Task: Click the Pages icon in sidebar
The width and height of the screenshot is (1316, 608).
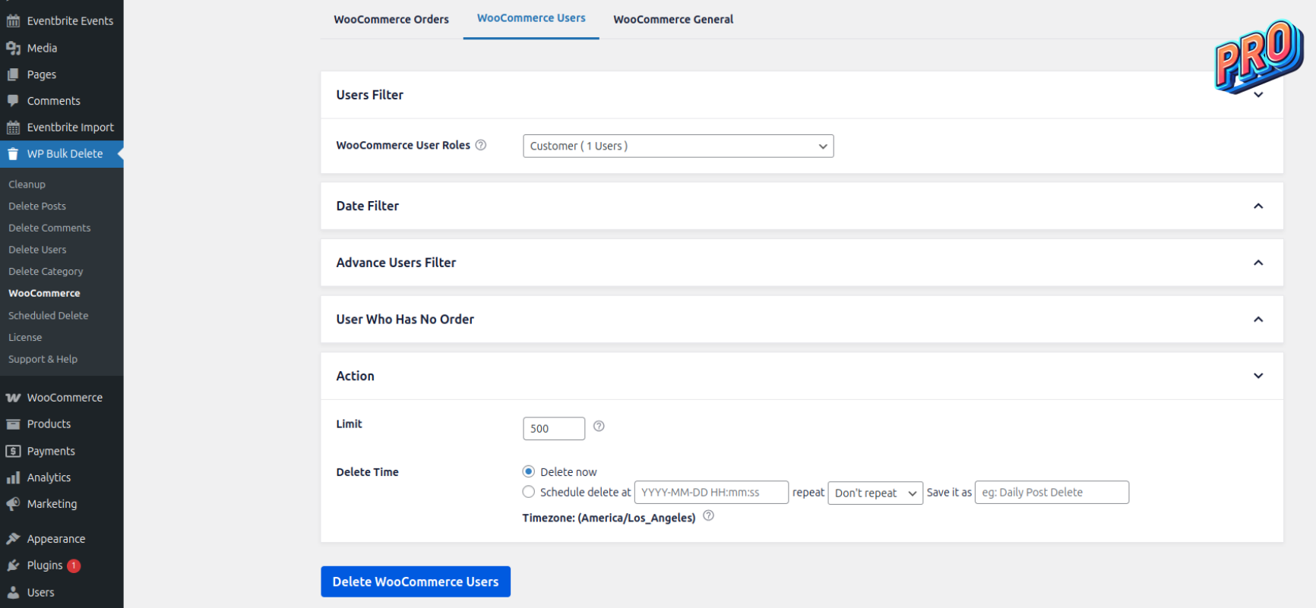Action: point(13,74)
